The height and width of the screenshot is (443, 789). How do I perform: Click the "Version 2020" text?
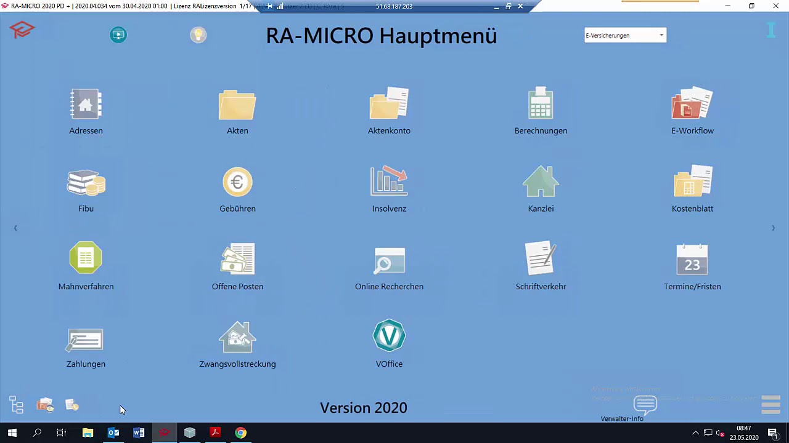click(364, 408)
